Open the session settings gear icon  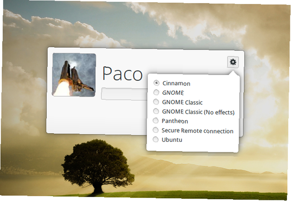pyautogui.click(x=233, y=62)
